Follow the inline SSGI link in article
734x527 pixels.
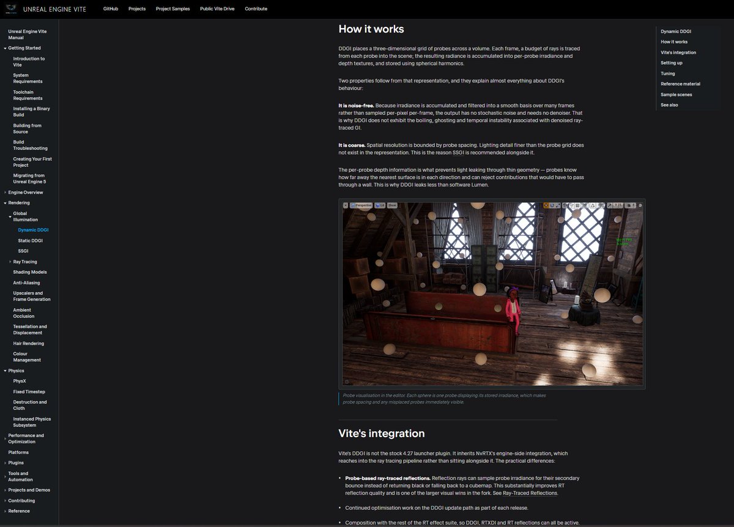coord(458,152)
